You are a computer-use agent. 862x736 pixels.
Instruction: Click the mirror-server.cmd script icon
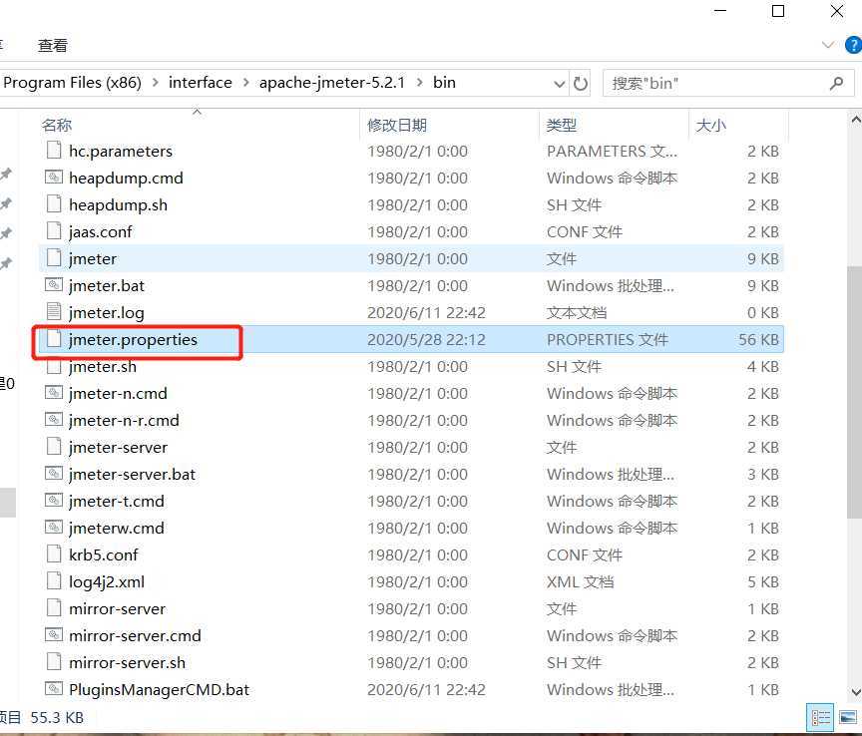click(54, 635)
